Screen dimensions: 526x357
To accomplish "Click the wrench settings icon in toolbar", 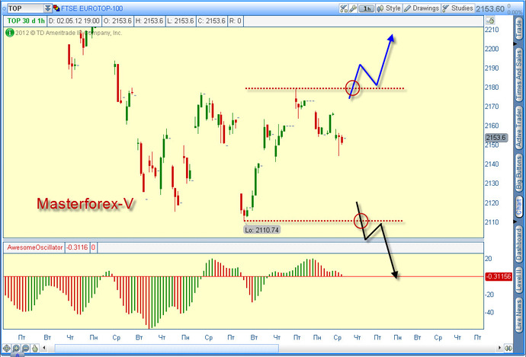I will click(x=352, y=8).
